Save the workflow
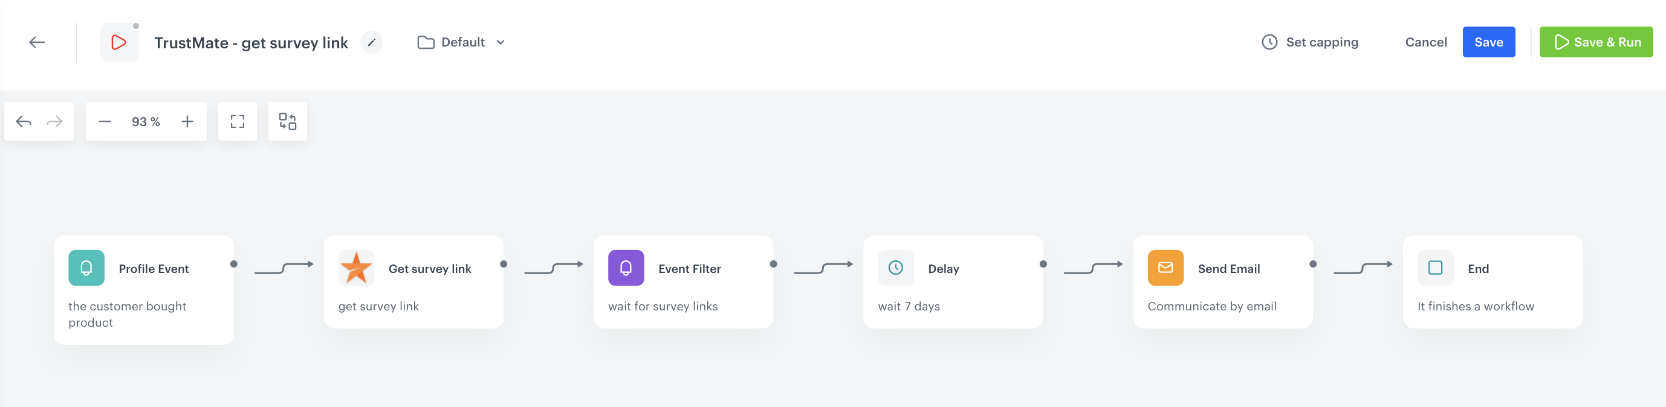This screenshot has width=1666, height=407. pos(1489,41)
